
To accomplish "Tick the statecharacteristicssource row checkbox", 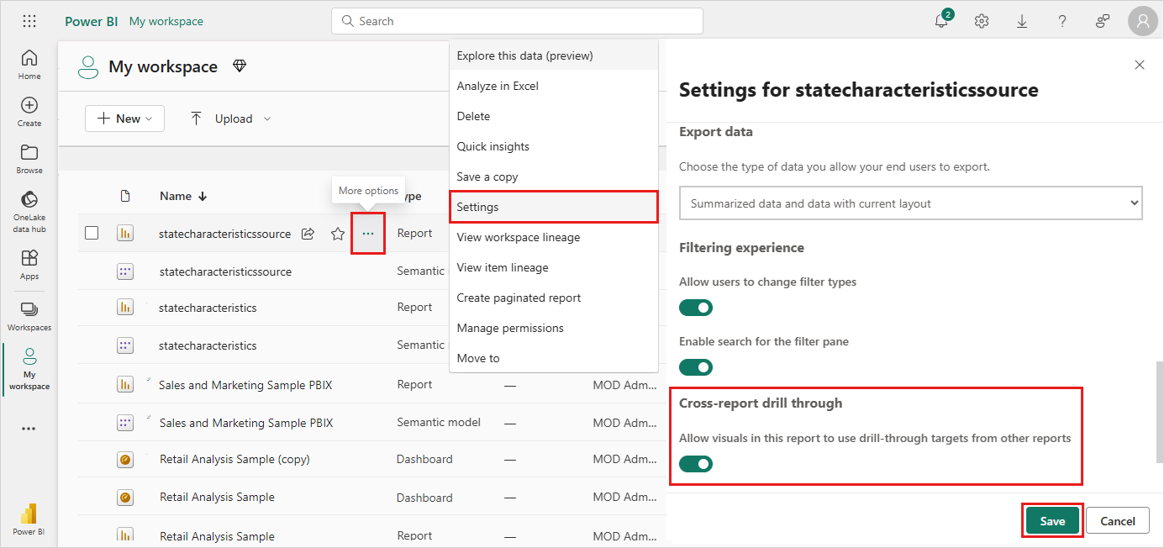I will coord(92,234).
